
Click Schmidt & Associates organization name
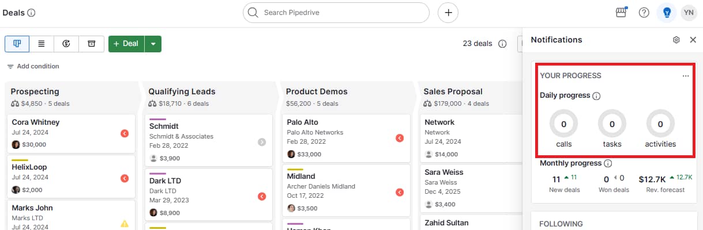[x=181, y=137]
